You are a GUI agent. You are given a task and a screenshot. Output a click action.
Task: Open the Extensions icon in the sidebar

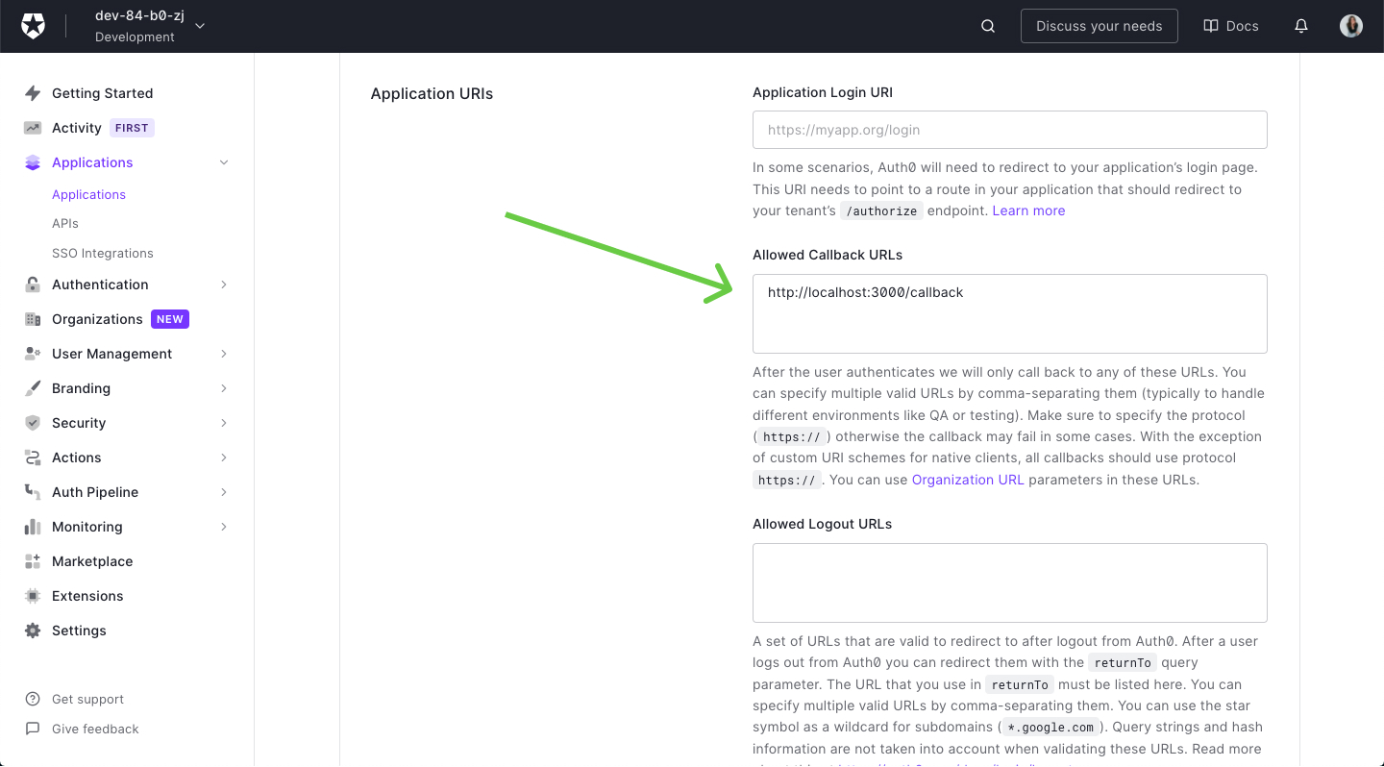click(x=32, y=596)
